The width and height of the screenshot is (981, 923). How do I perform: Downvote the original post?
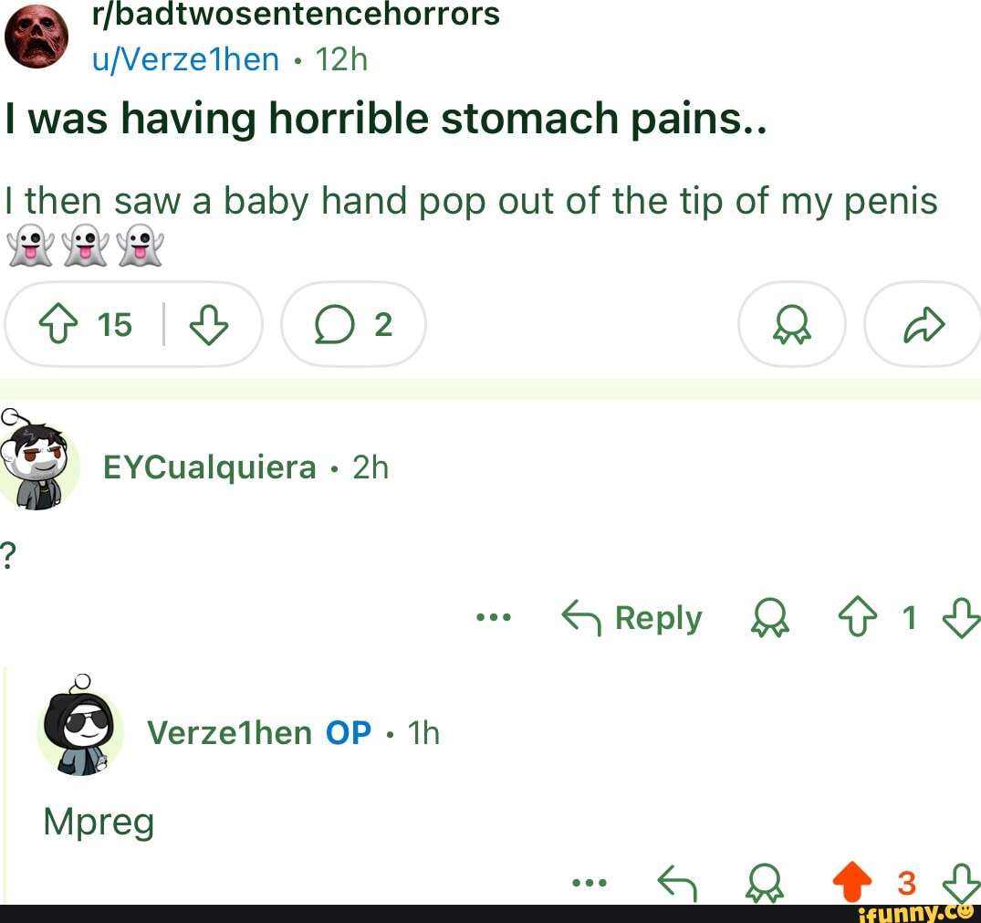point(211,323)
